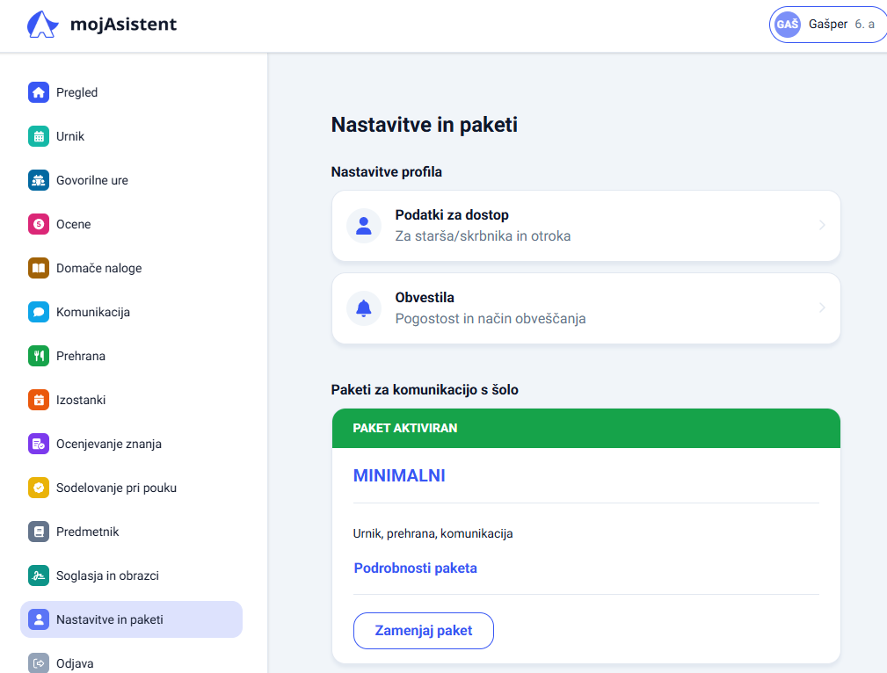887x673 pixels.
Task: Open Govorilne ure icon
Action: click(x=39, y=180)
